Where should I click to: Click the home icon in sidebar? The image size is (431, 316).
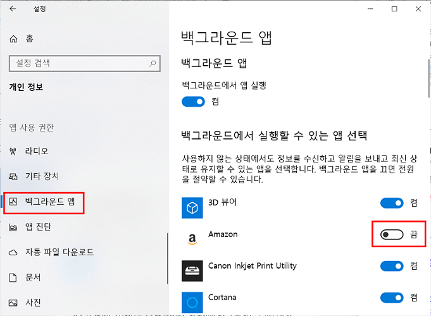click(13, 39)
